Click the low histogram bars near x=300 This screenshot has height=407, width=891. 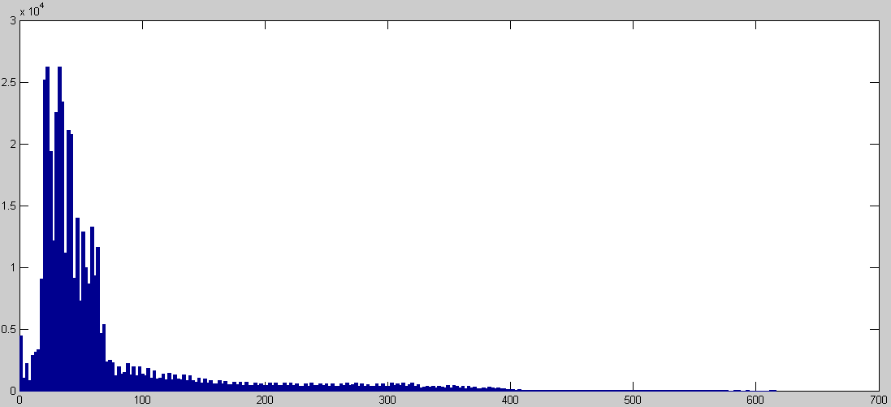(x=388, y=387)
